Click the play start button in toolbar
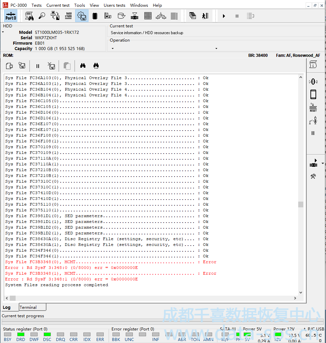The height and width of the screenshot is (343, 326). pyautogui.click(x=224, y=16)
